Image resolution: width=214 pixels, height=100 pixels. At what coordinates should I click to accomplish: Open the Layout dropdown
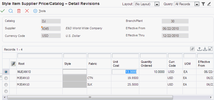click(x=157, y=4)
